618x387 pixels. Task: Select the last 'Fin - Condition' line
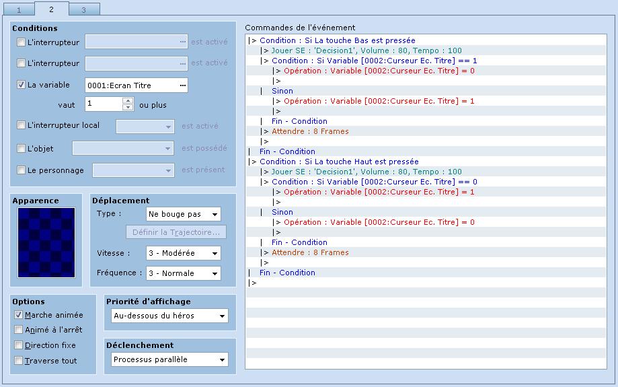pyautogui.click(x=426, y=272)
